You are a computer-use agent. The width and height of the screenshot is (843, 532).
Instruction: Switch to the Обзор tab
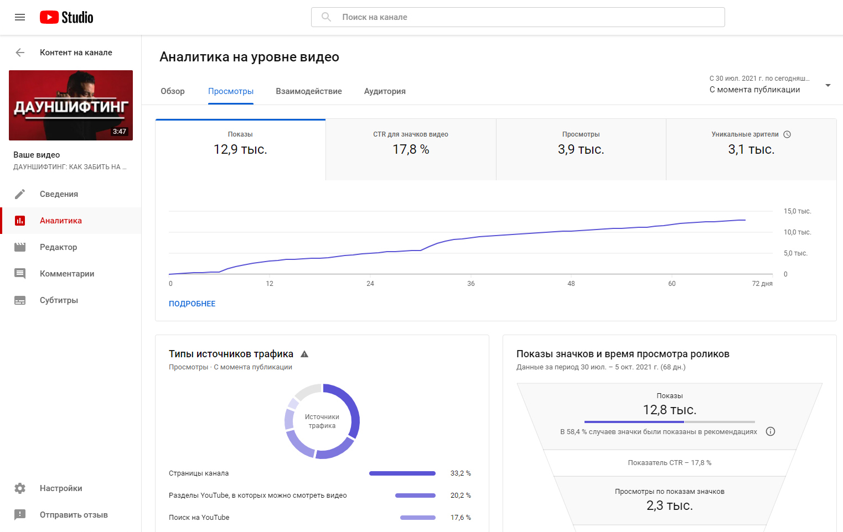tap(173, 91)
